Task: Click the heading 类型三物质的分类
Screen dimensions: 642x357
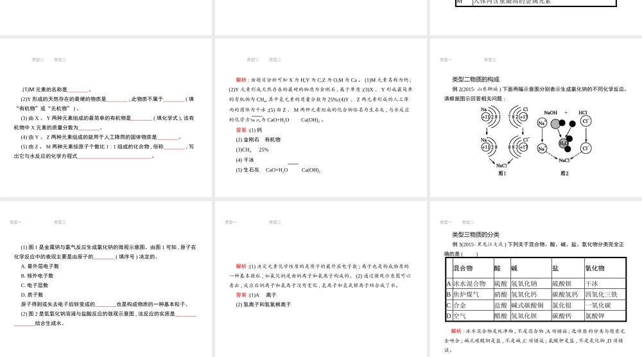Action: [x=476, y=234]
